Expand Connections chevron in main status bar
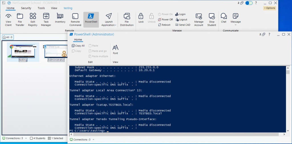The width and height of the screenshot is (292, 144). 26,138
